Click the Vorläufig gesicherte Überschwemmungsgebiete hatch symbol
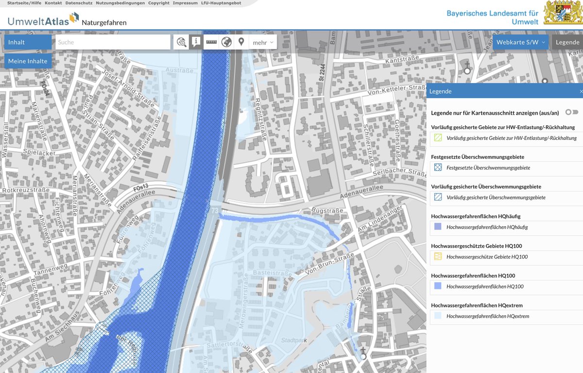The image size is (583, 373). 438,197
